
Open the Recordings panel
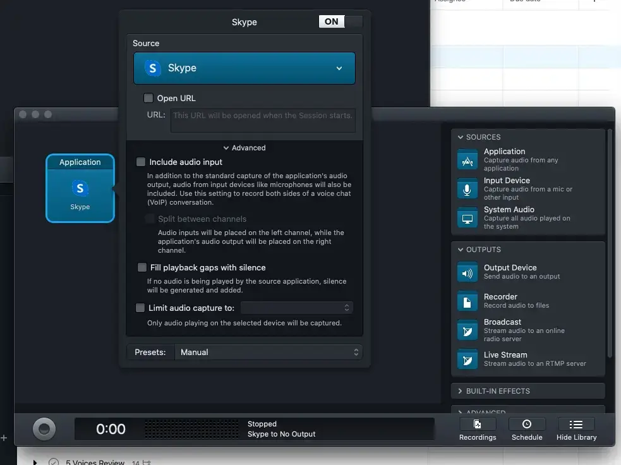point(478,429)
